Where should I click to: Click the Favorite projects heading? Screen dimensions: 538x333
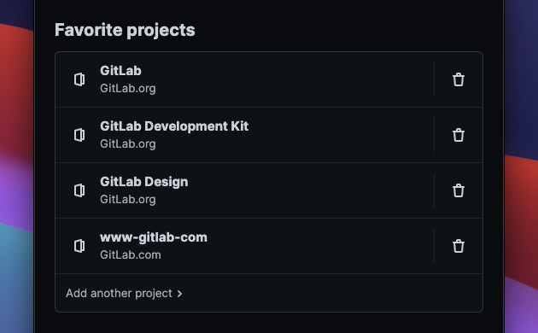(125, 30)
